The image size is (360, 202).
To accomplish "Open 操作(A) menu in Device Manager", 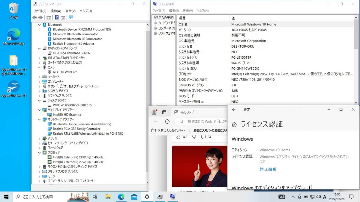I will tap(56, 11).
